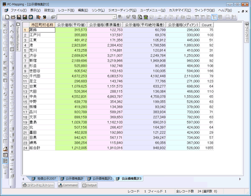The width and height of the screenshot is (251, 196).
Task: Click the New document toolbar icon
Action: tap(7, 17)
